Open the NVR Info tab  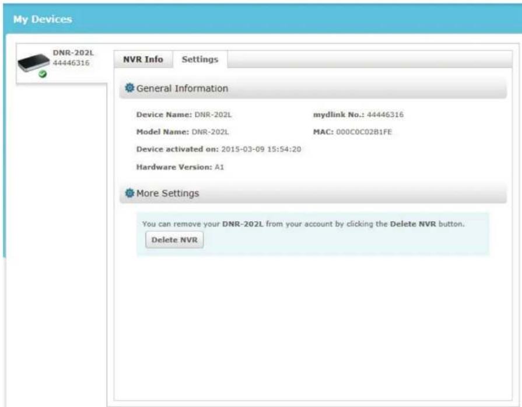click(x=143, y=59)
